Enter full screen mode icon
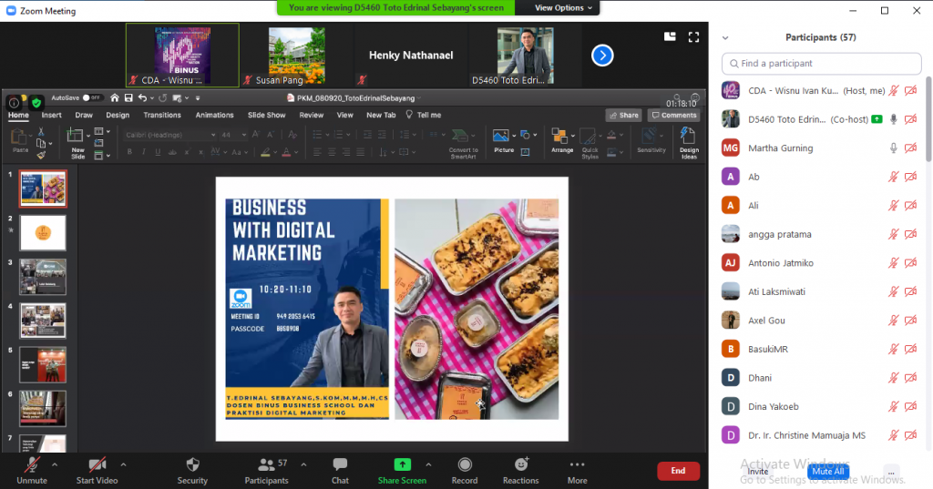The height and width of the screenshot is (489, 933). coord(693,36)
